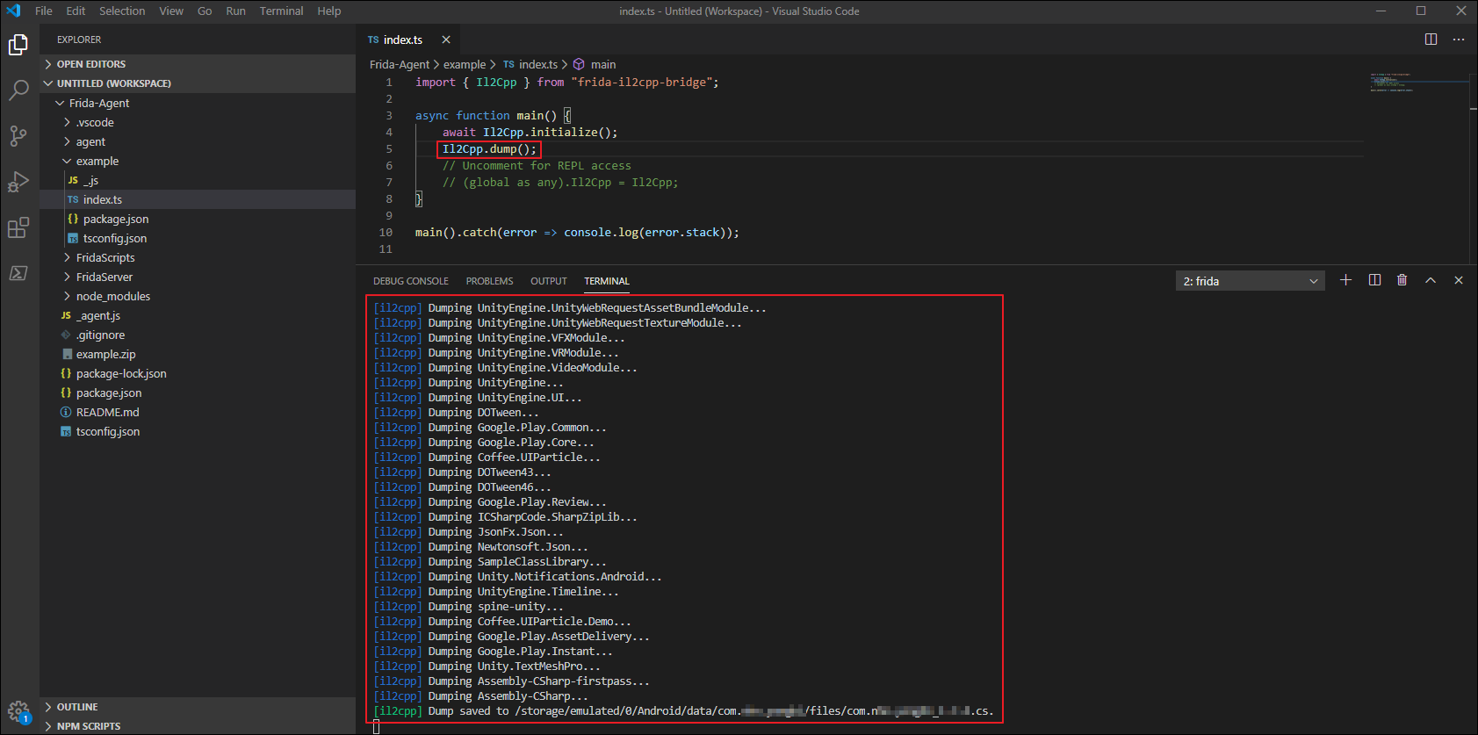Expand the .vscode folder
This screenshot has width=1478, height=735.
(198, 122)
